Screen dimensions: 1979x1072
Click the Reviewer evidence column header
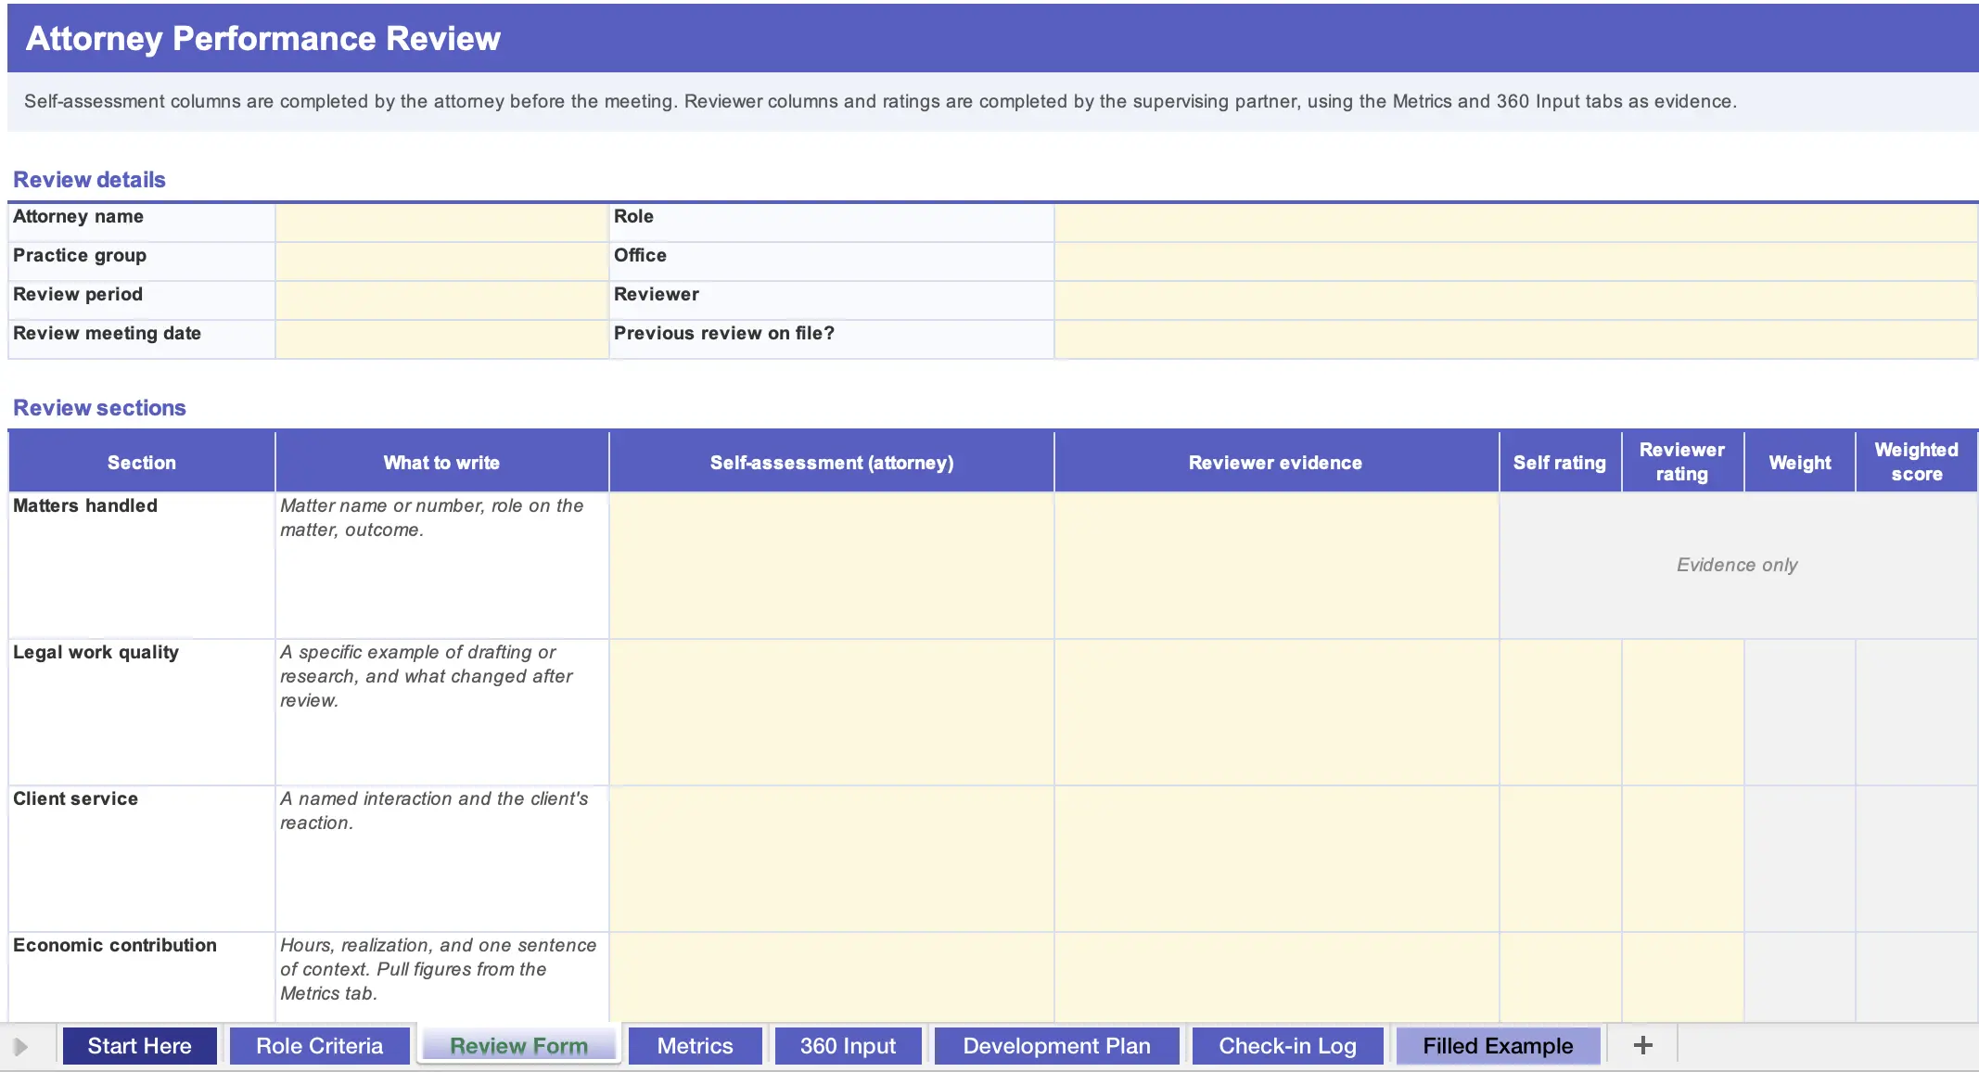(1276, 462)
